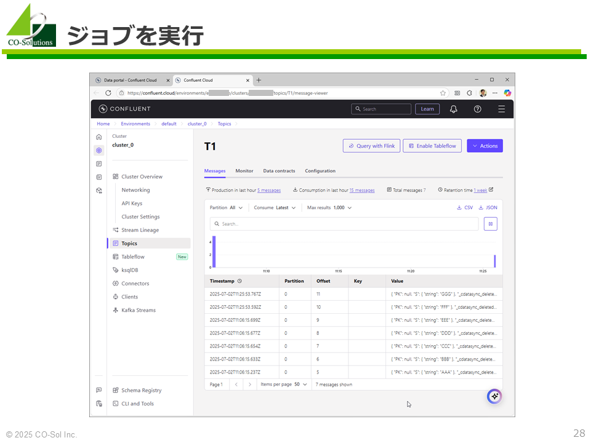
Task: Open the Configuration tab
Action: pyautogui.click(x=320, y=171)
